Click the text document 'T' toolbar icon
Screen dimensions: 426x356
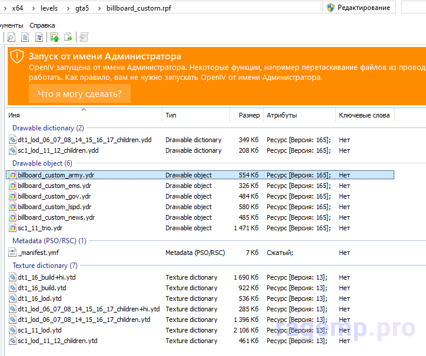(39, 38)
